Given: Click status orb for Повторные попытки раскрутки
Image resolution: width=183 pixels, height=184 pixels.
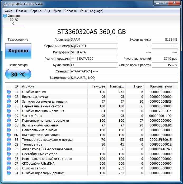Looking at the screenshot, I should coord(9,120).
